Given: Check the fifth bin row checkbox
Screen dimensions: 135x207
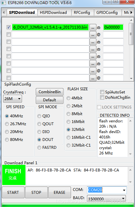Looking at the screenshot, I should tap(8, 56).
